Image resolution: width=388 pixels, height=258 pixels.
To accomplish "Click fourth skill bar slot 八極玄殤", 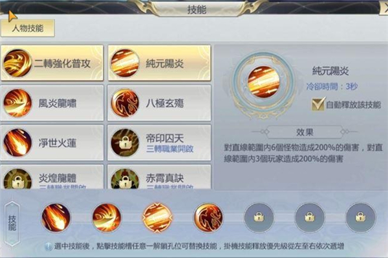I will coord(208,218).
